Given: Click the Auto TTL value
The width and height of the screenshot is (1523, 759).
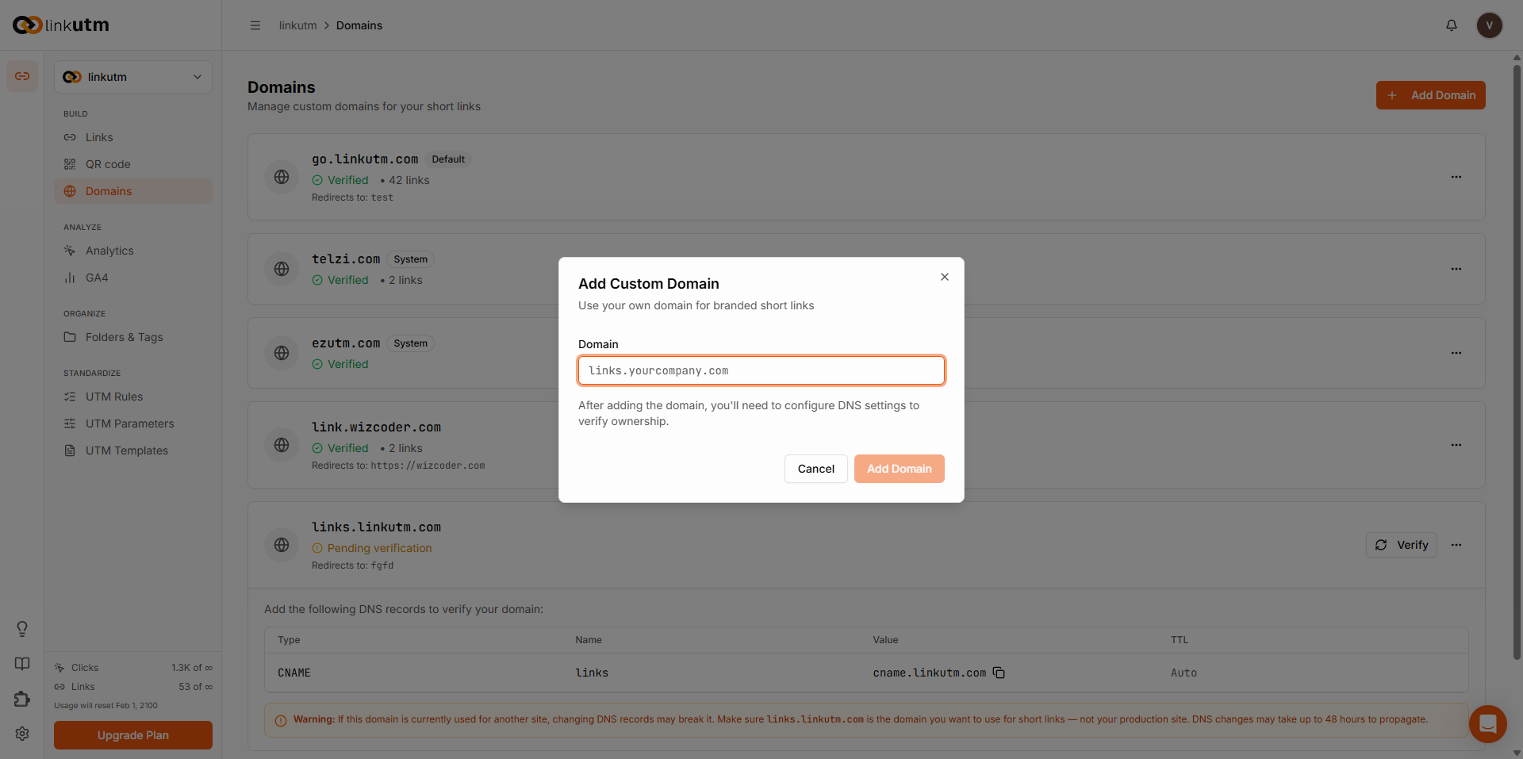Looking at the screenshot, I should (x=1183, y=673).
